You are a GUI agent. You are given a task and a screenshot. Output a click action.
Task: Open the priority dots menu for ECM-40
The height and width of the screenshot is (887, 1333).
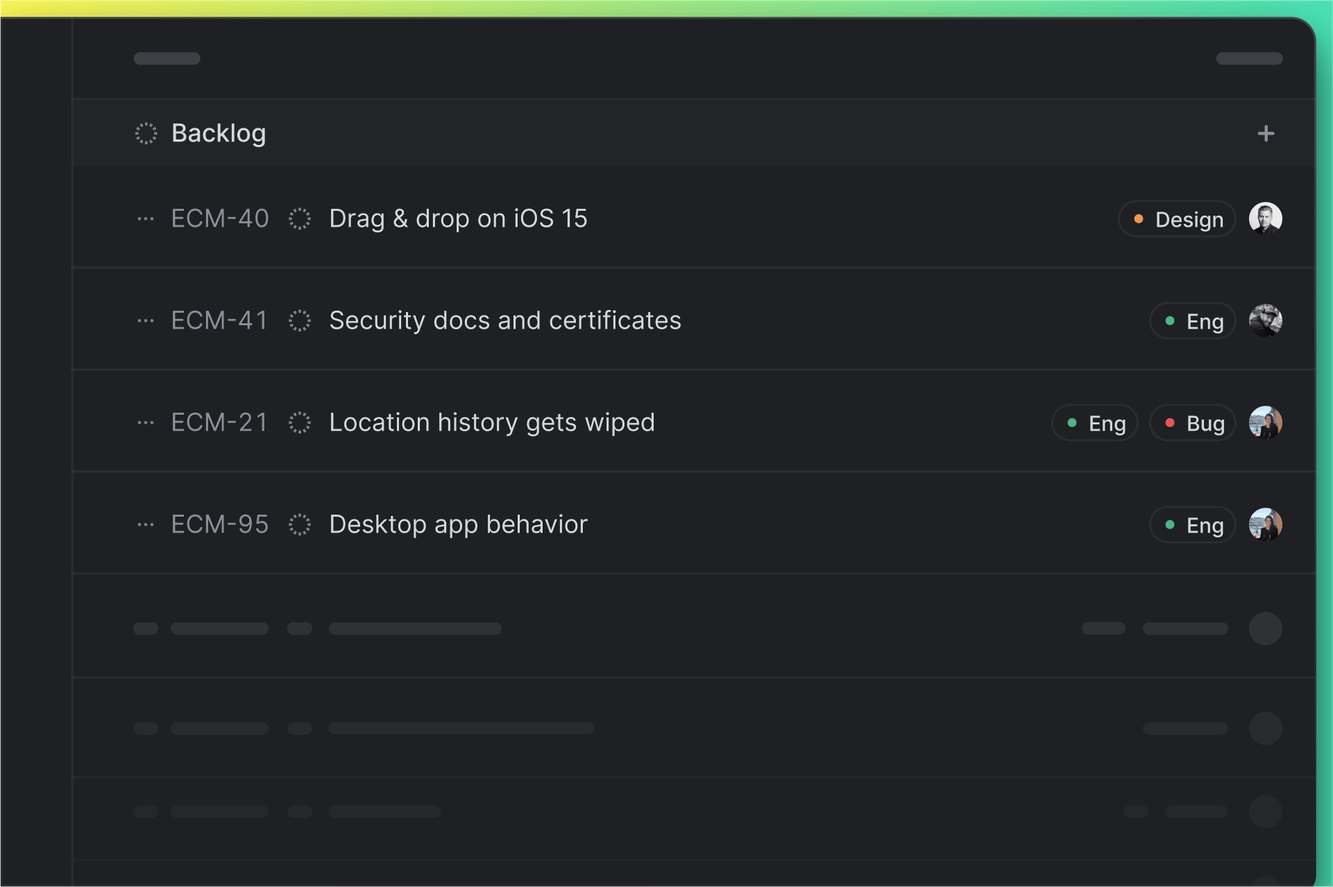[146, 219]
